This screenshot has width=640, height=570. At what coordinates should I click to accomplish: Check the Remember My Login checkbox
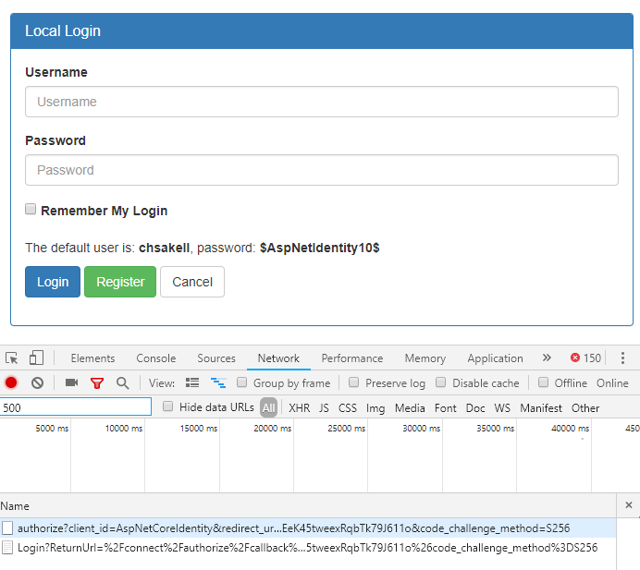pos(31,210)
